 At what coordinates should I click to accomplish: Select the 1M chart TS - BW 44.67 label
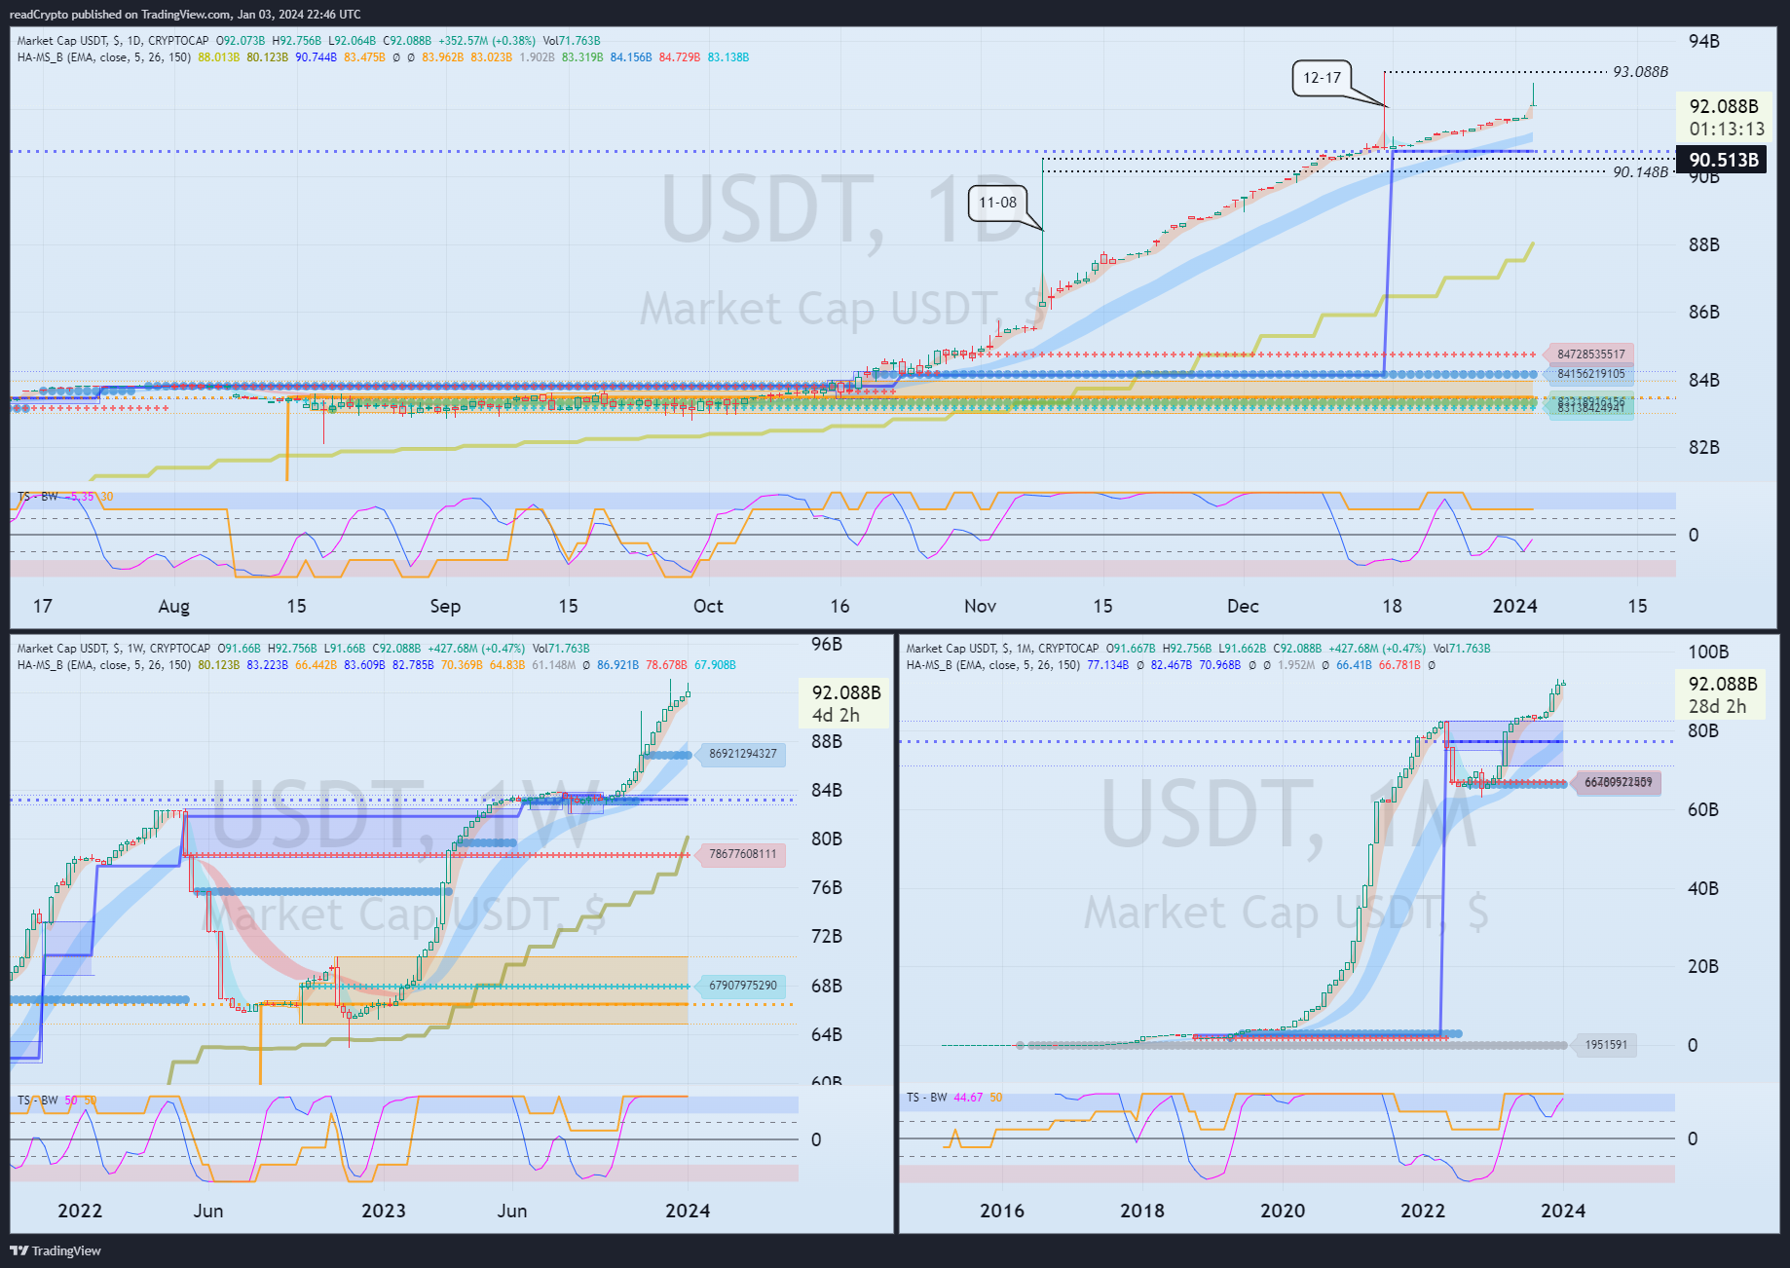pos(954,1098)
